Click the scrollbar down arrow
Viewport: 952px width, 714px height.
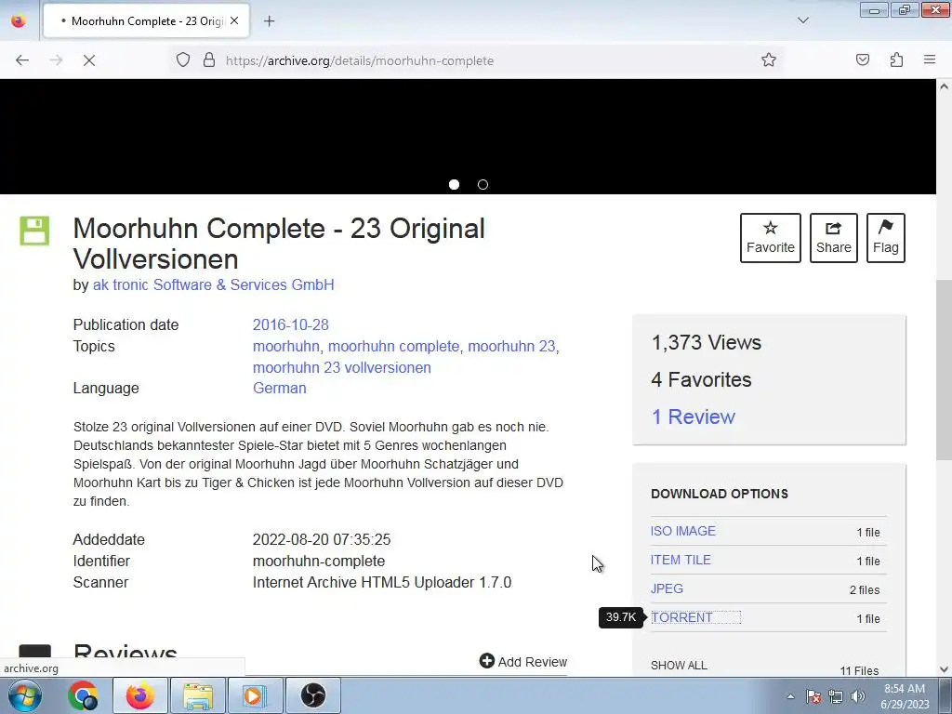point(944,669)
